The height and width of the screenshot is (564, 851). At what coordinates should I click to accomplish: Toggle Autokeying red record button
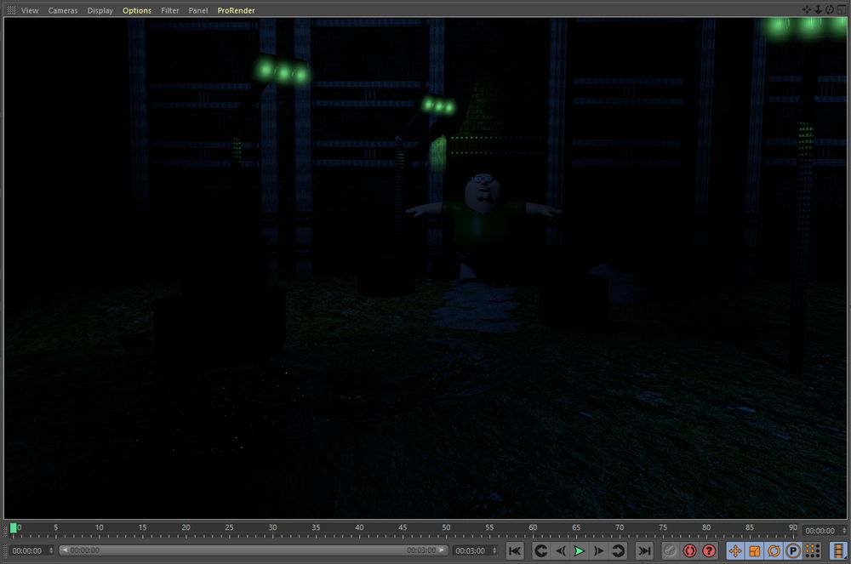click(x=690, y=551)
